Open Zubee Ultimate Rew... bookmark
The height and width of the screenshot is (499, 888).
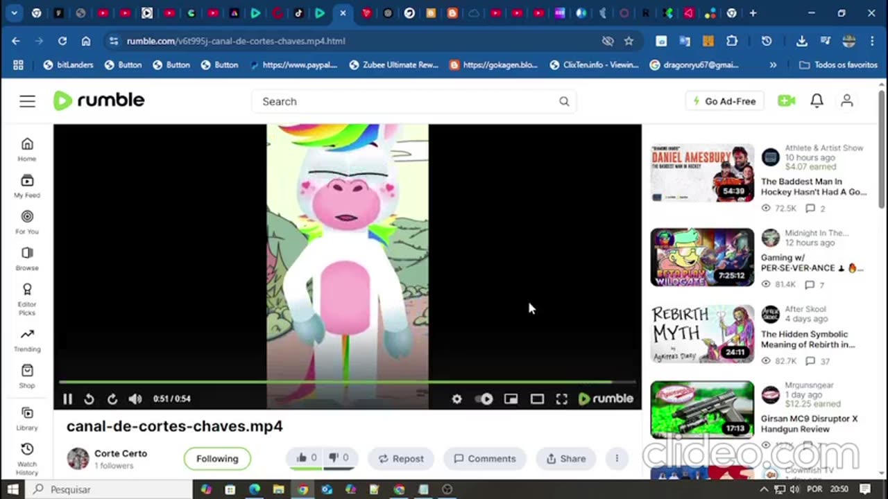pos(394,64)
